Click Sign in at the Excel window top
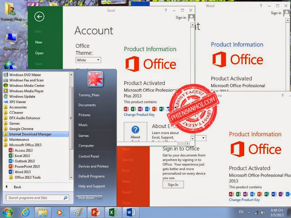 coord(181,18)
